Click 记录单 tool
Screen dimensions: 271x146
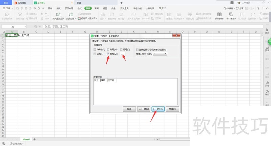click(x=156, y=18)
